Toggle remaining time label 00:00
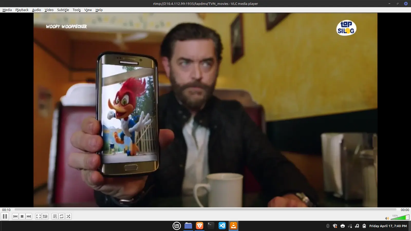This screenshot has height=231, width=411. (x=405, y=210)
